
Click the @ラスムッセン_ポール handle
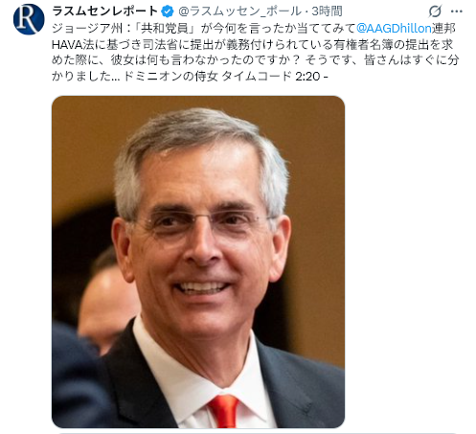(239, 11)
